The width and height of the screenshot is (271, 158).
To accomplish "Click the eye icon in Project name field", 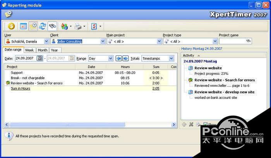I will tap(249, 41).
